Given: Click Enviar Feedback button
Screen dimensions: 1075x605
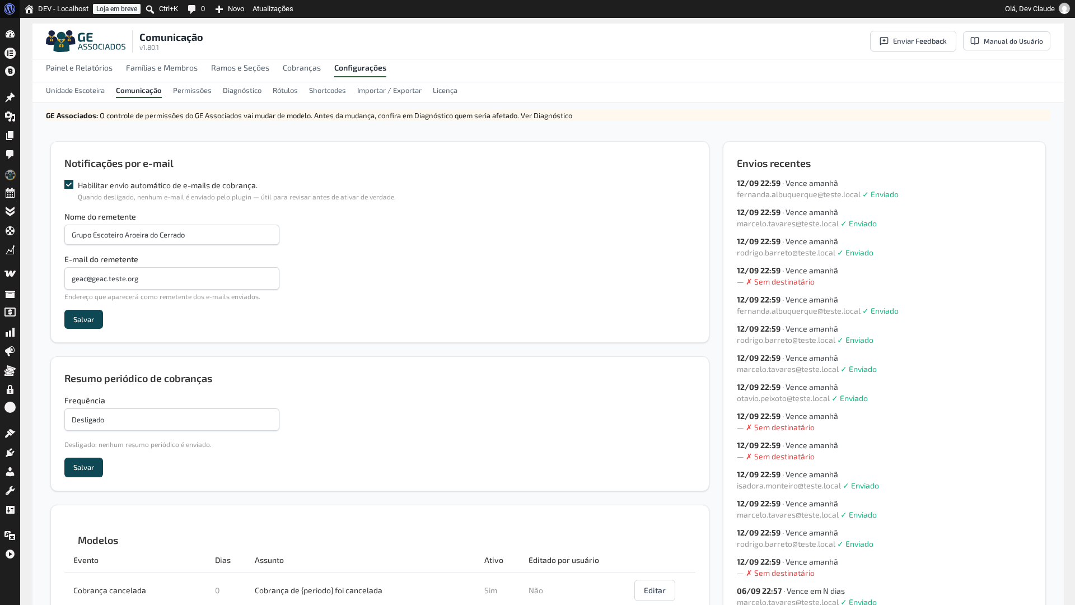Looking at the screenshot, I should 913,41.
